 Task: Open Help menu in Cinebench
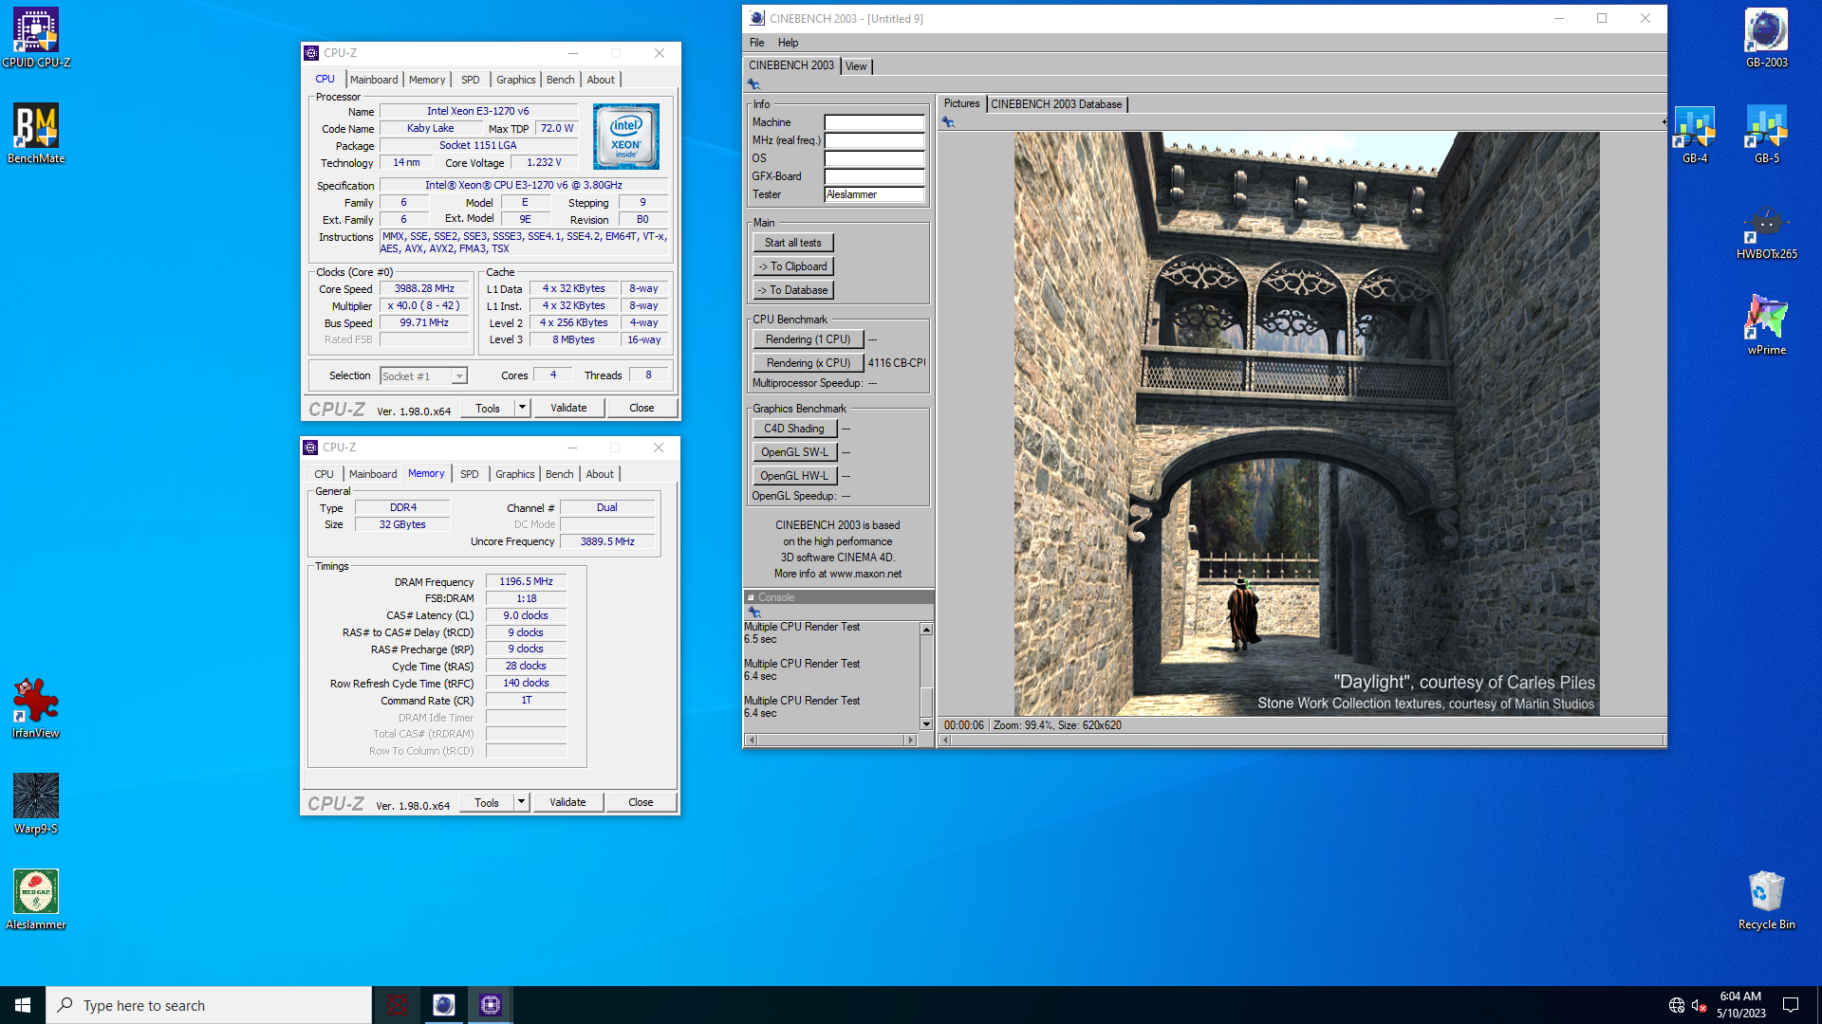788,43
